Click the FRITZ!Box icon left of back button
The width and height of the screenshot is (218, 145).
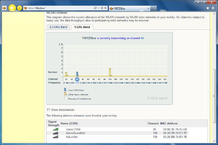4,8
